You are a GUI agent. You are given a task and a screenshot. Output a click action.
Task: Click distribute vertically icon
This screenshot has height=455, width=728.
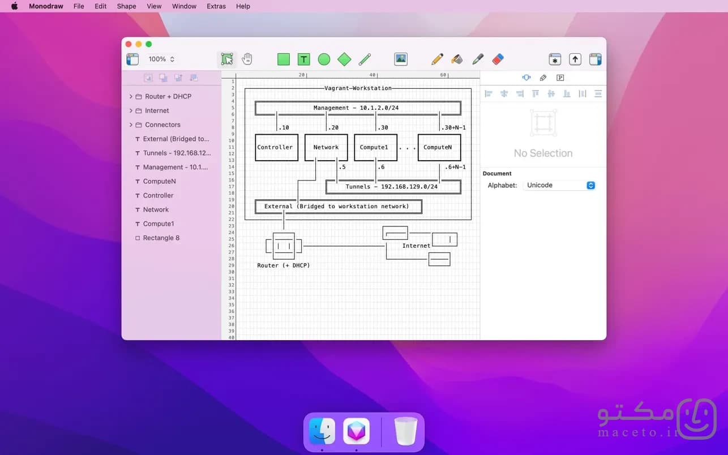coord(598,94)
